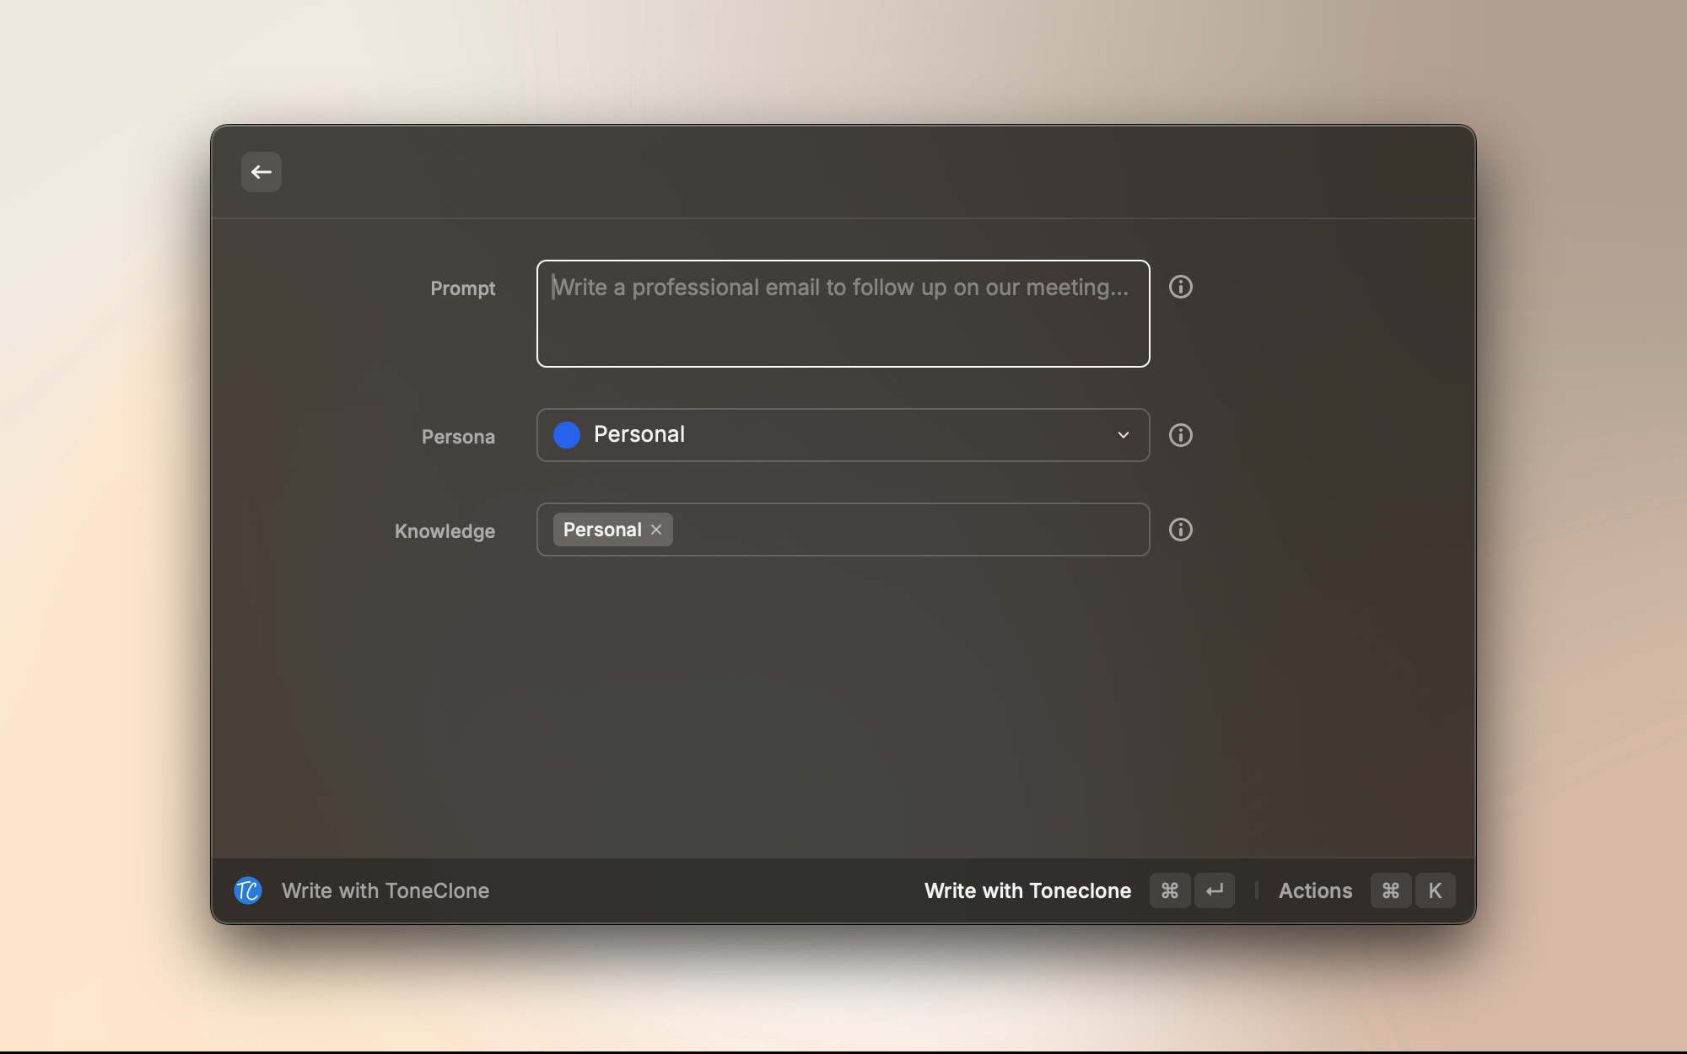Click the back arrow to return
Screen dimensions: 1687x1054
pos(261,172)
